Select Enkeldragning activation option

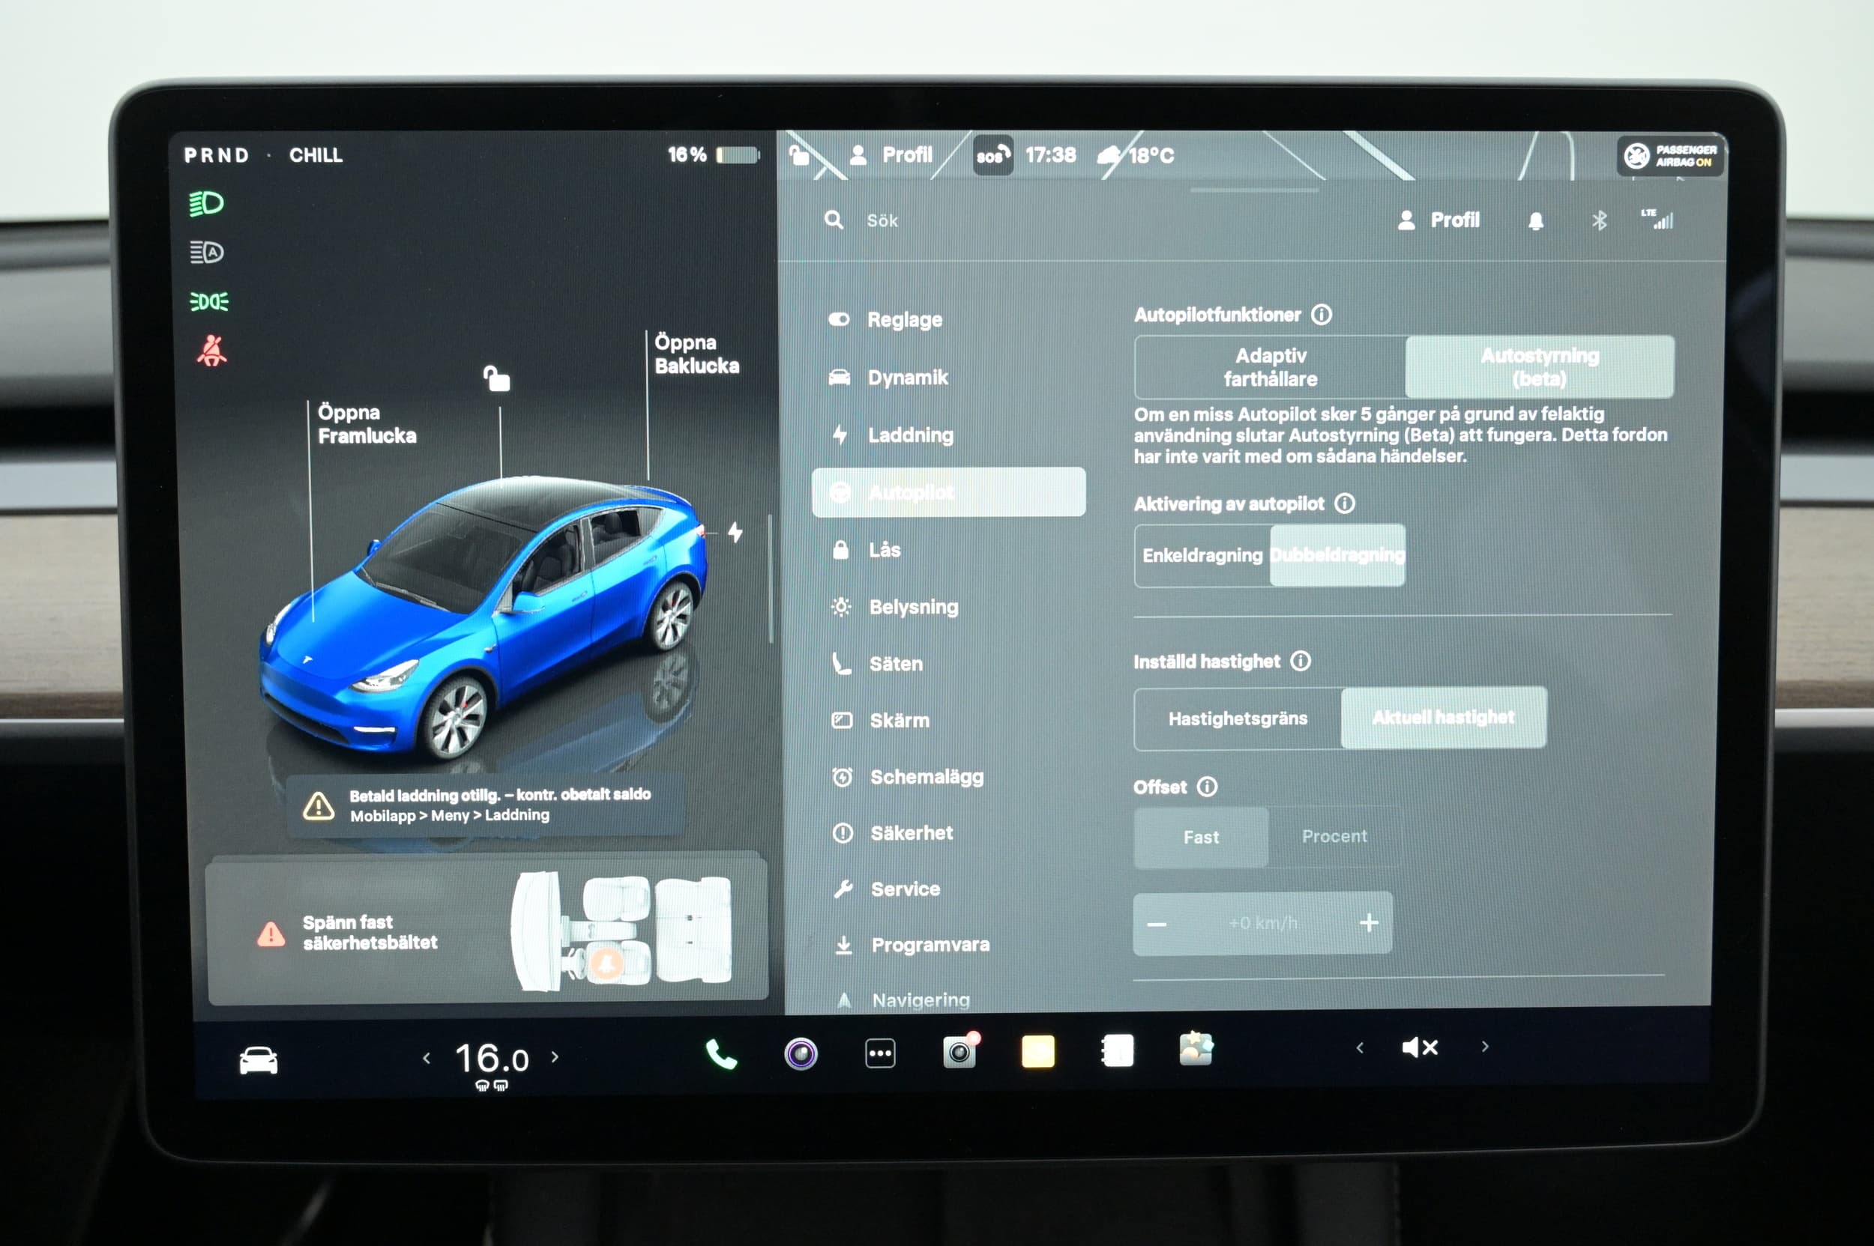1202,555
